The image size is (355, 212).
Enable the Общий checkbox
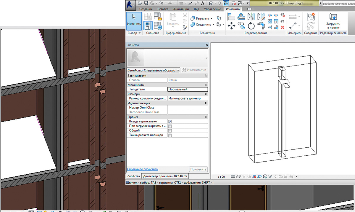(170, 130)
